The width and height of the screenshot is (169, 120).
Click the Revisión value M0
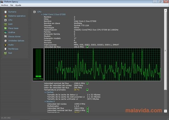point(75,43)
